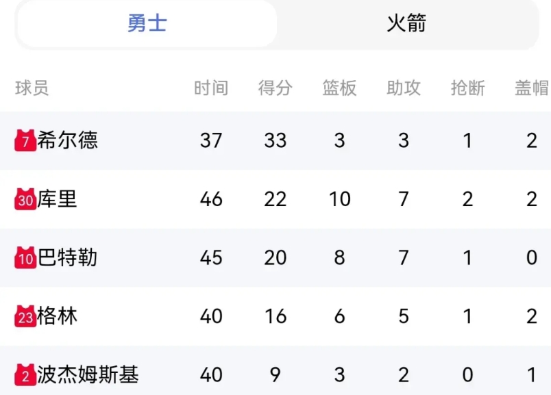Click the number 23 jersey icon
The height and width of the screenshot is (395, 551).
coord(25,316)
